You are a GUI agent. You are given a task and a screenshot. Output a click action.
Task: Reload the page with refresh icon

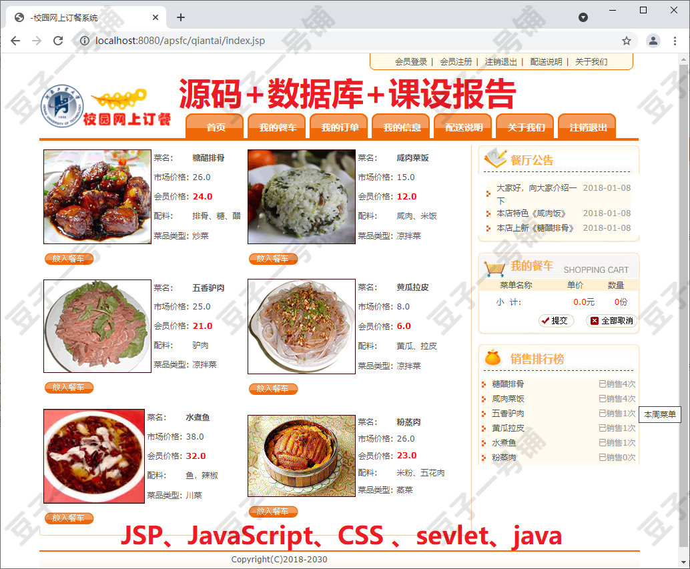point(57,41)
